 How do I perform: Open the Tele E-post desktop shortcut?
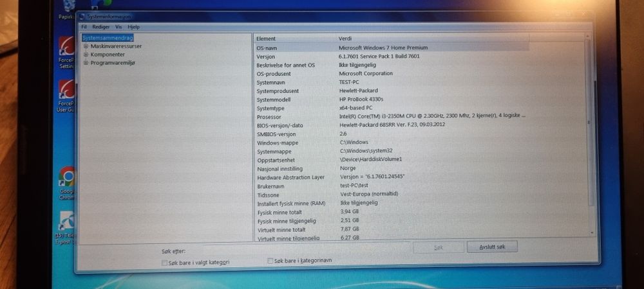tap(66, 228)
